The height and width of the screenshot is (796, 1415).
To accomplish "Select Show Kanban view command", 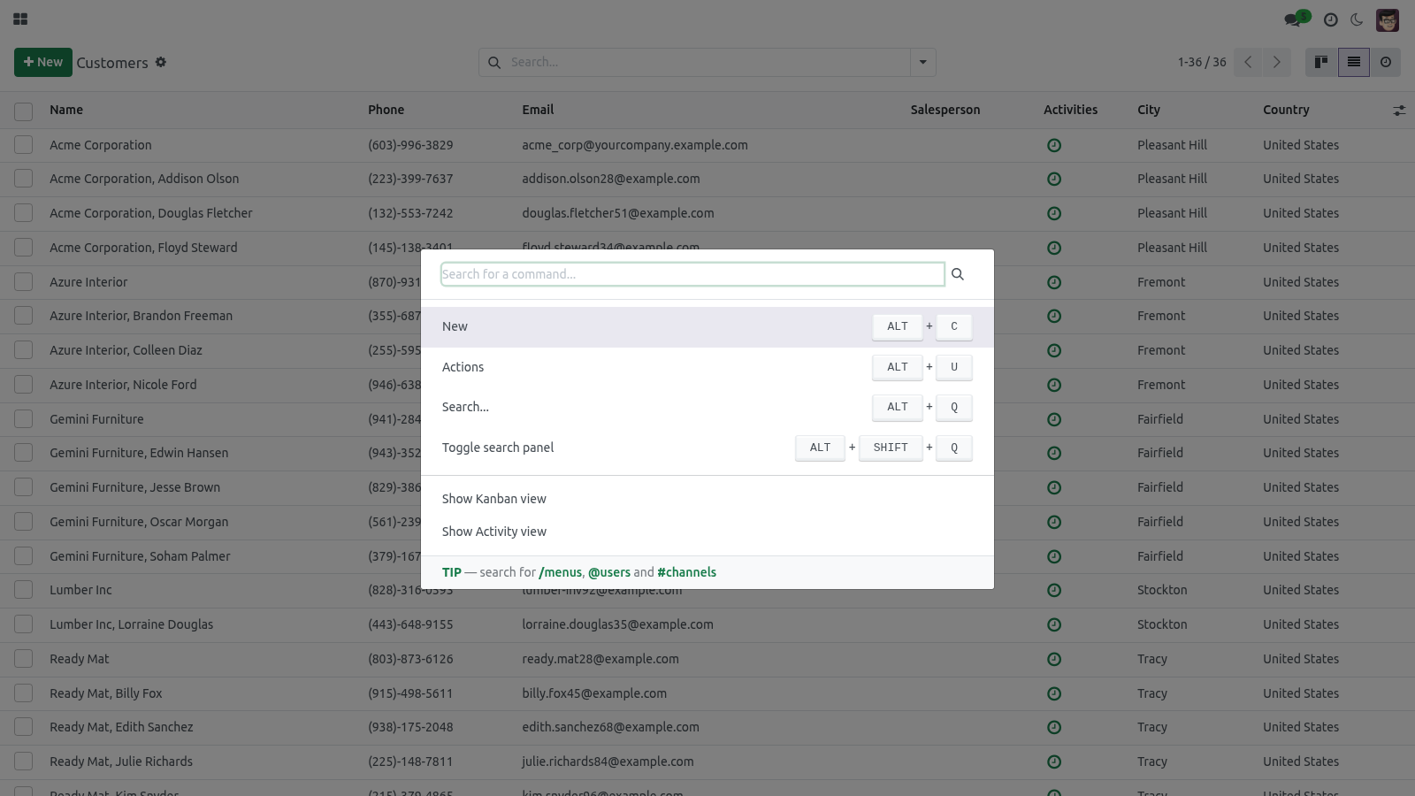I will pos(707,499).
